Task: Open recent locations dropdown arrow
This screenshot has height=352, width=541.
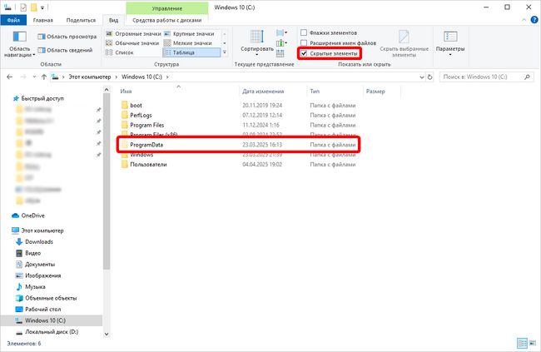Action: (34, 77)
